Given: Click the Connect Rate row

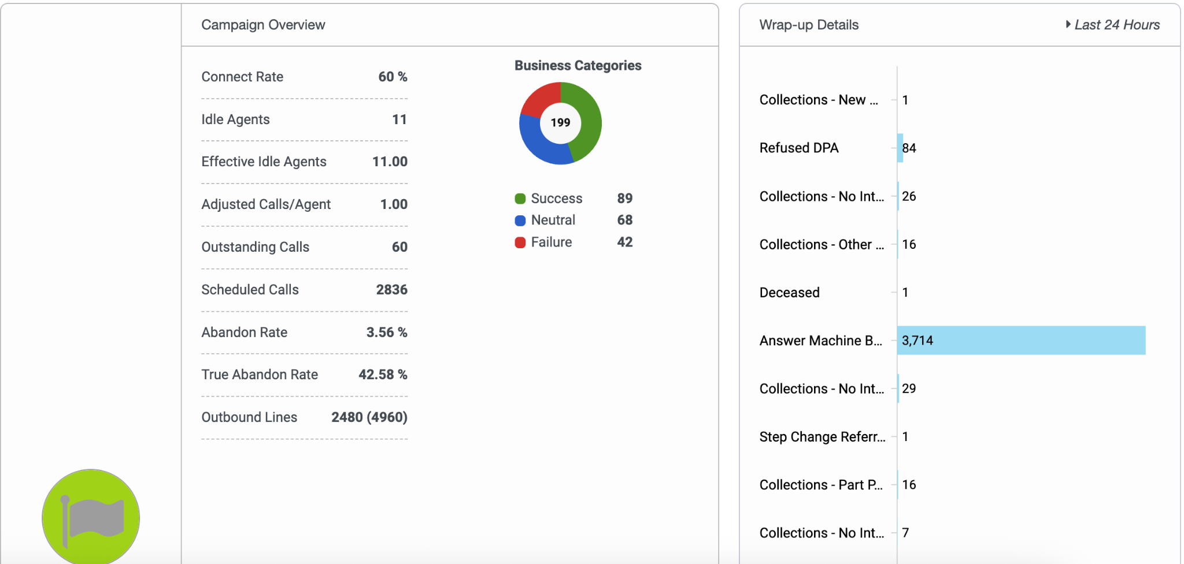Looking at the screenshot, I should [x=304, y=77].
